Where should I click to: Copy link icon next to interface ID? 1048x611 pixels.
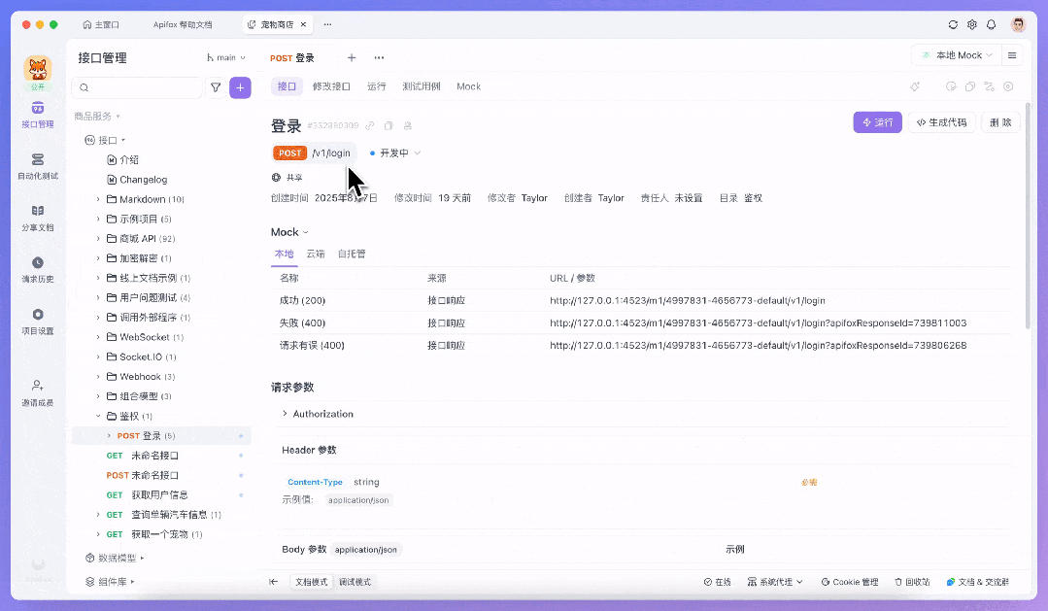tap(370, 125)
